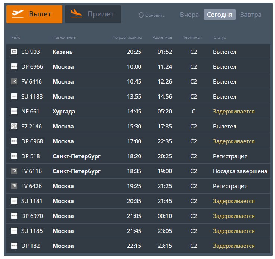Click the refresh icon next to Обновить
Viewport: 275px width, 259px height.
pyautogui.click(x=141, y=15)
